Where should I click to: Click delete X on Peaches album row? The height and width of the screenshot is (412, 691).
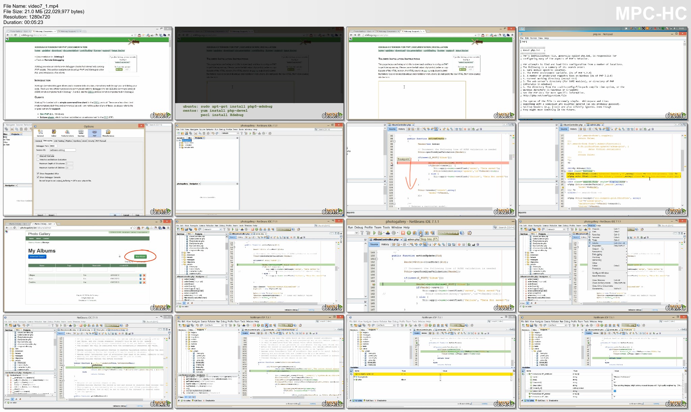(144, 283)
